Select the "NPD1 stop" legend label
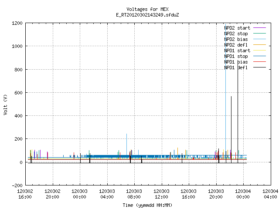 pos(236,56)
